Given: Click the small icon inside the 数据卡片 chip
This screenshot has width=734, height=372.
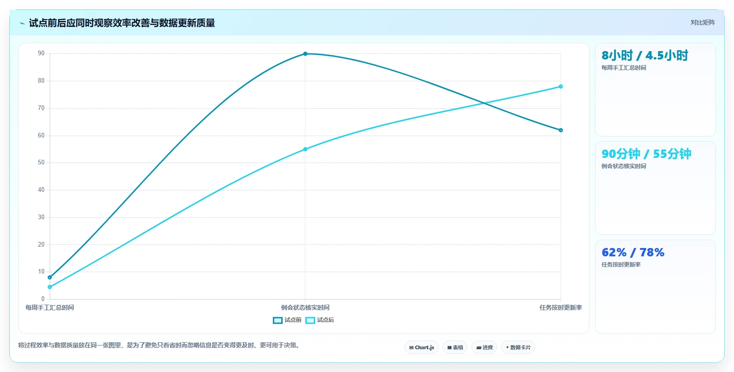Looking at the screenshot, I should (x=507, y=347).
